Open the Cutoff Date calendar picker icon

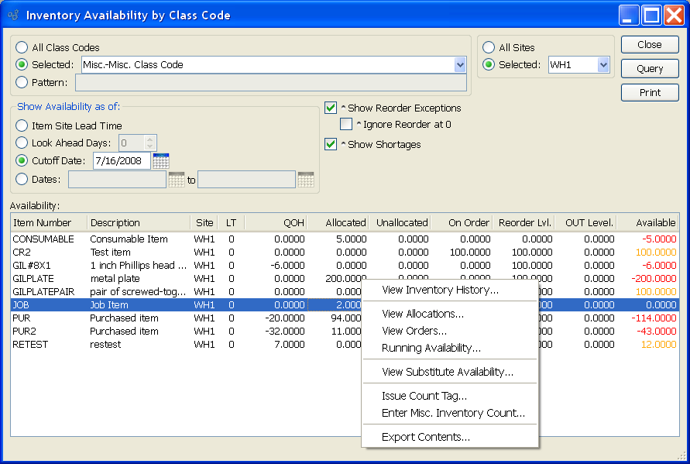click(161, 161)
